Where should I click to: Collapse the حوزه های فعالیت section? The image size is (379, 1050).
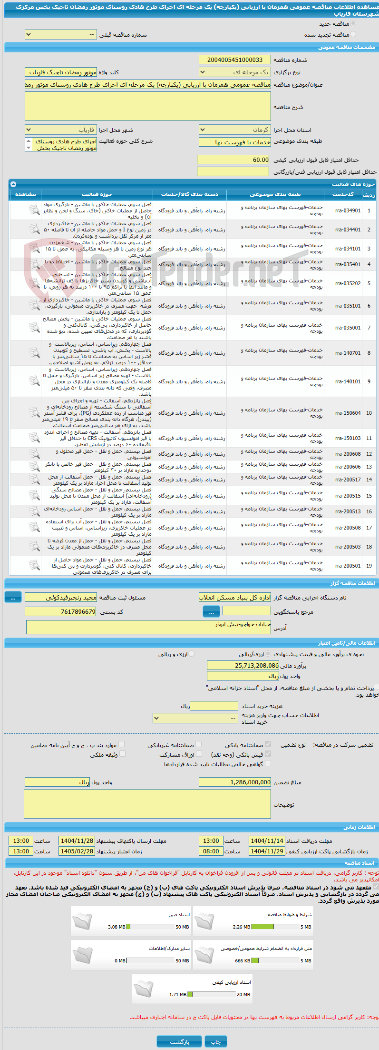point(13,184)
